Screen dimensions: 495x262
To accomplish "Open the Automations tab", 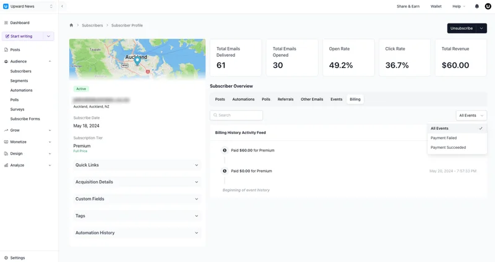I will tap(243, 99).
